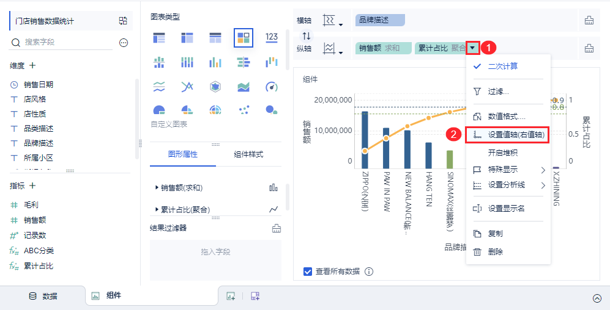This screenshot has width=610, height=310.
Task: Select the multi-layer pie chart type
Action: click(x=215, y=110)
